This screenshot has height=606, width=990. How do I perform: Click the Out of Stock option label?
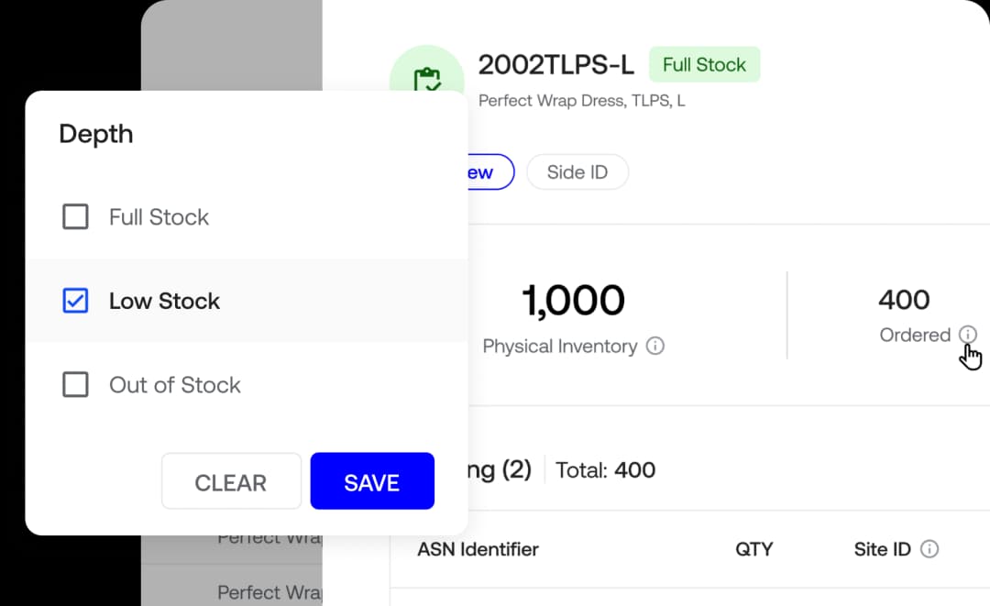pyautogui.click(x=175, y=385)
